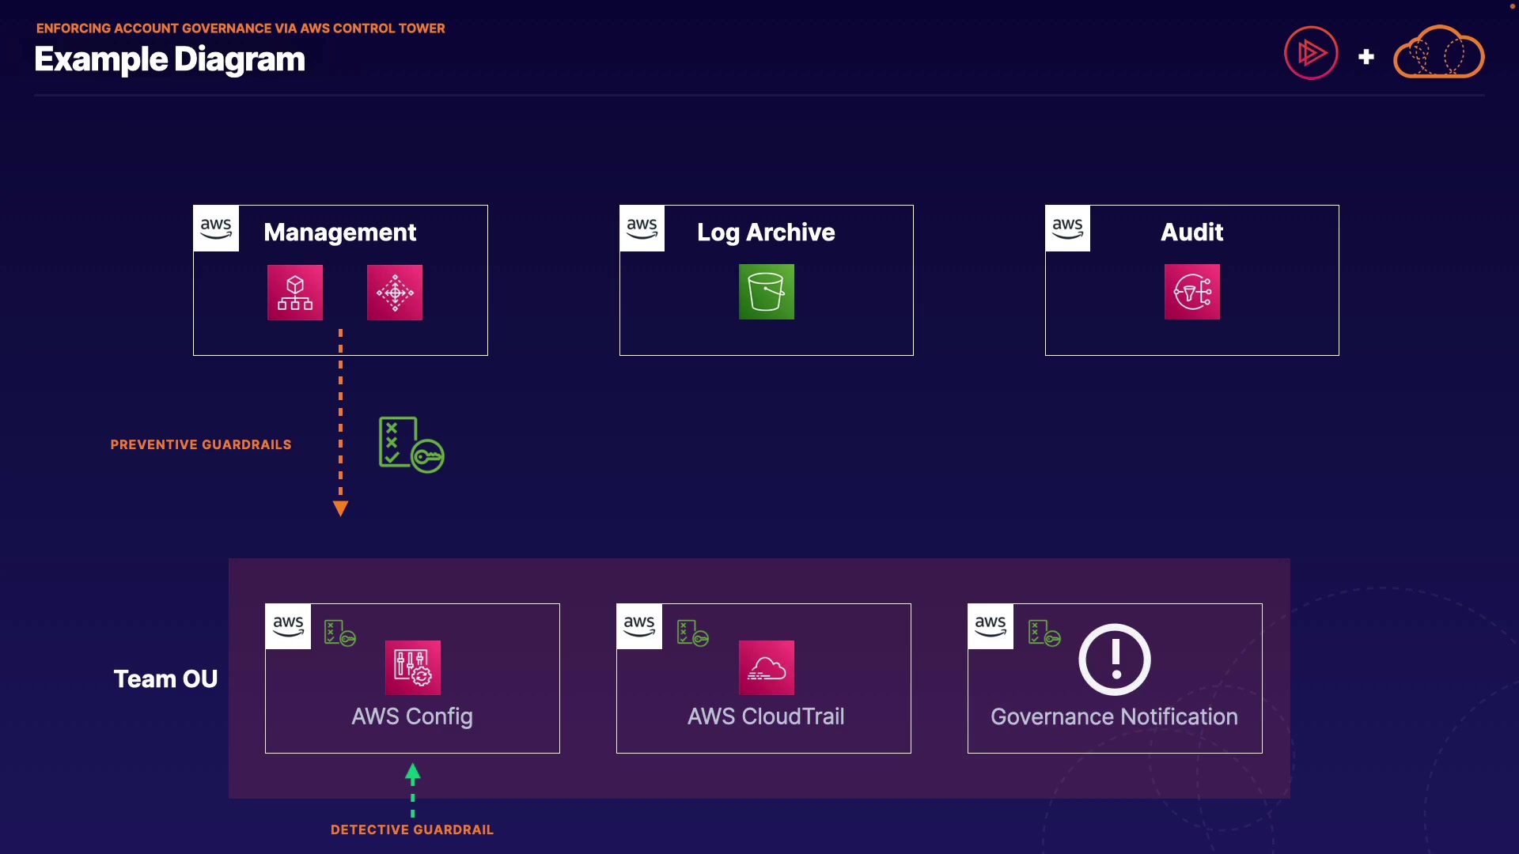Click the SNS icon in Audit box
This screenshot has width=1519, height=854.
(1191, 292)
